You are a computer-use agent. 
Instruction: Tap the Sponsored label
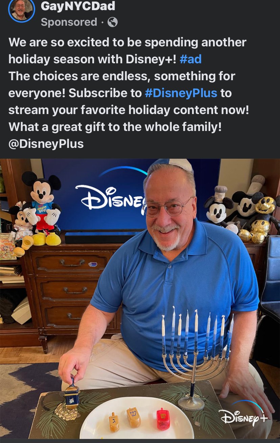(x=69, y=22)
